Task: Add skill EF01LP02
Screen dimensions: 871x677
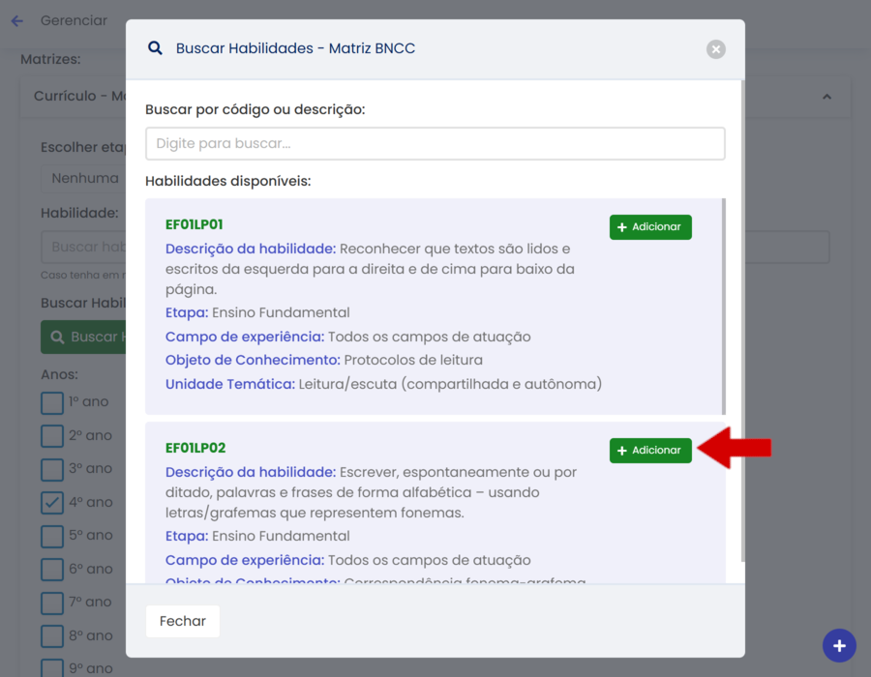Action: (x=650, y=451)
